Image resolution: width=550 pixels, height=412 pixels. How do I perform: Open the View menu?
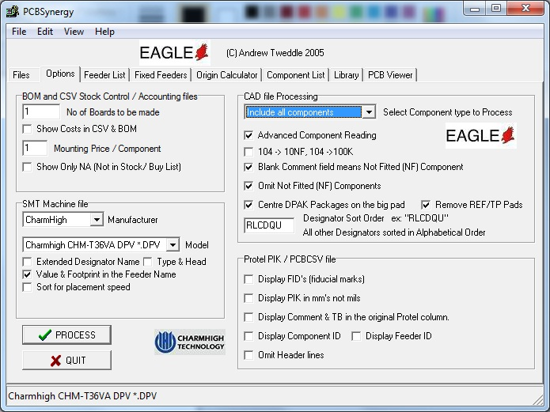pyautogui.click(x=74, y=32)
